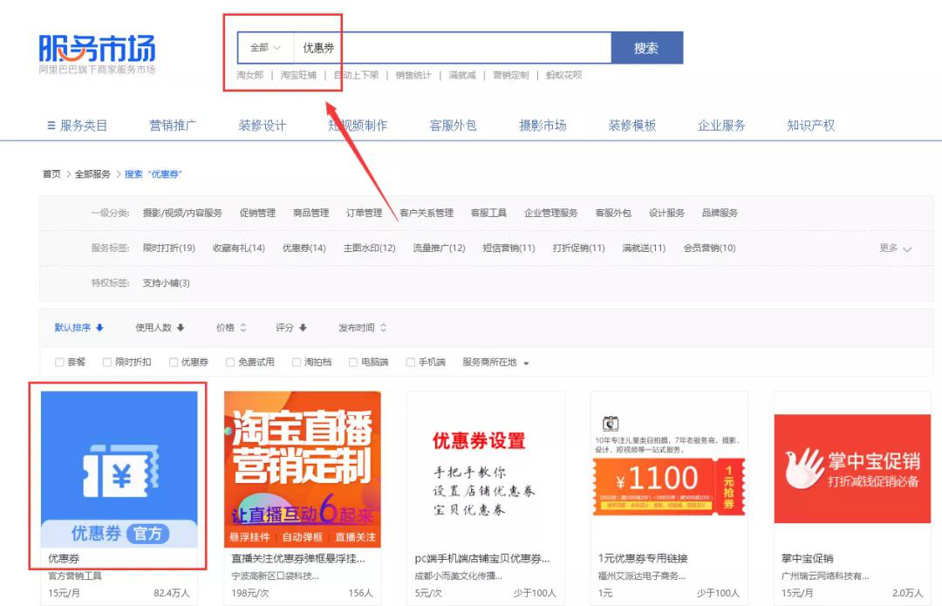Sort results by 默认排序
This screenshot has width=942, height=606.
click(x=78, y=327)
